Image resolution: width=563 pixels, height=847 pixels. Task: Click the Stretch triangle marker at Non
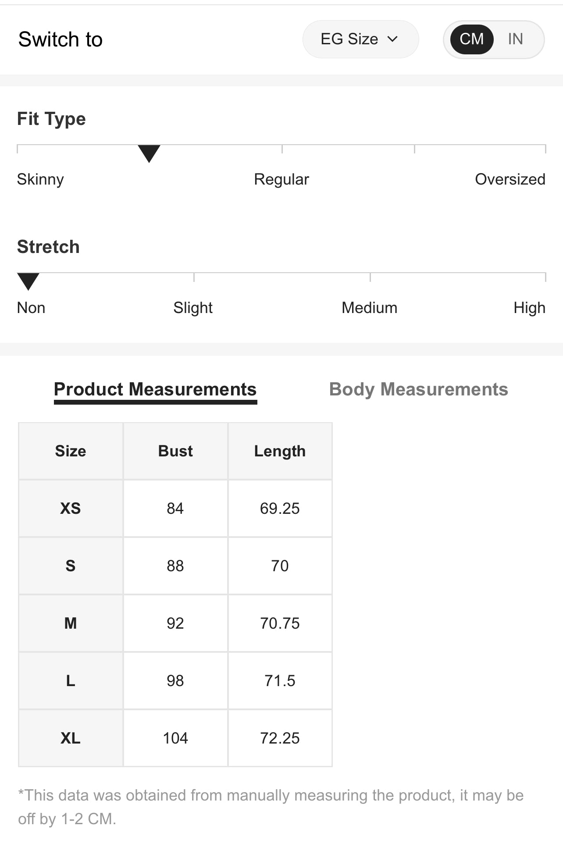(x=28, y=281)
